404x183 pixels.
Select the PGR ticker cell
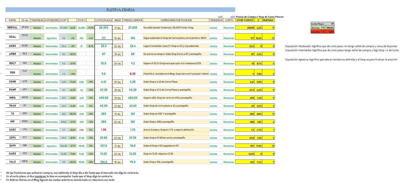coord(12,72)
